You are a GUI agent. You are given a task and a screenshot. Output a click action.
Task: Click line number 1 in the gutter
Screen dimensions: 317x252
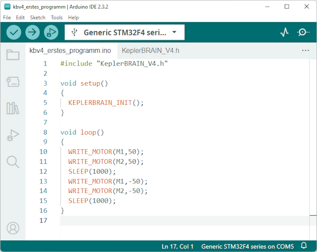pyautogui.click(x=46, y=64)
